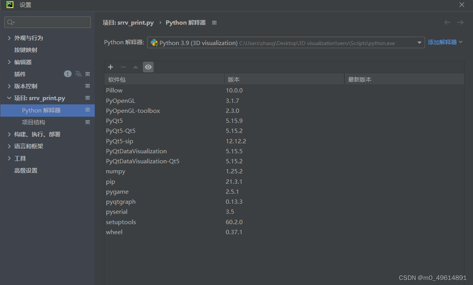
Task: Expand the 外观与行为 section
Action: click(9, 38)
